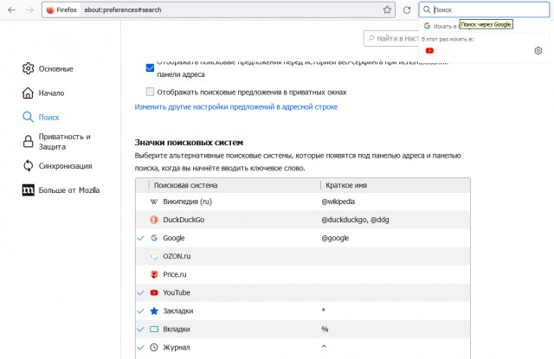The width and height of the screenshot is (554, 359).
Task: Reload the page with the refresh icon
Action: point(407,10)
